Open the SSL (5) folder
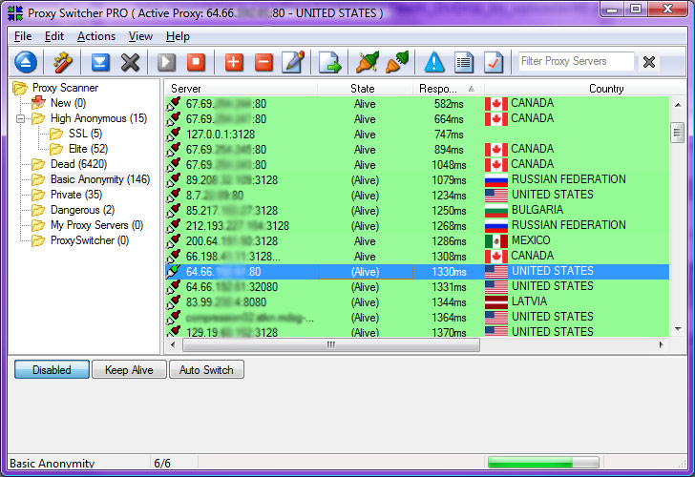 tap(85, 134)
